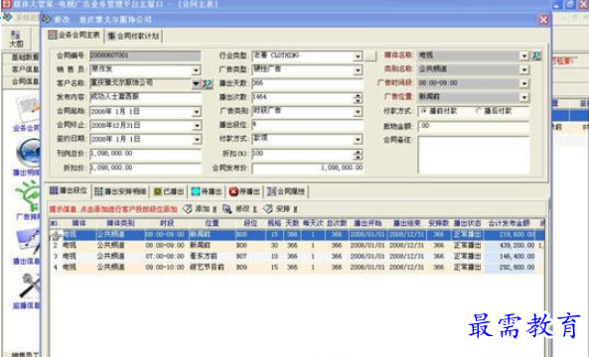Screen dimensions: 589x357
Task: Open 客户名称 dropdown arrow
Action: [x=196, y=83]
